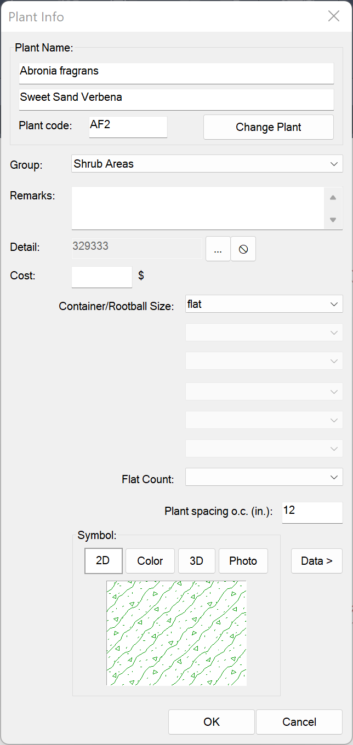Click the remove detail (no symbol) icon

[x=243, y=249]
